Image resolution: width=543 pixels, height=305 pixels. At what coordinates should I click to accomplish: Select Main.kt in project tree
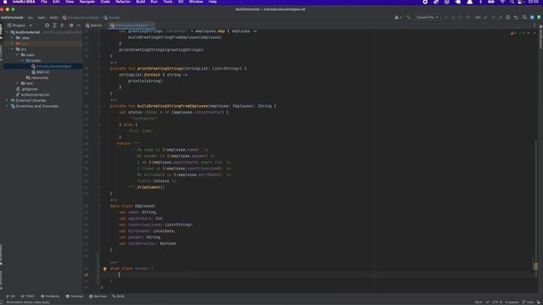[40, 72]
